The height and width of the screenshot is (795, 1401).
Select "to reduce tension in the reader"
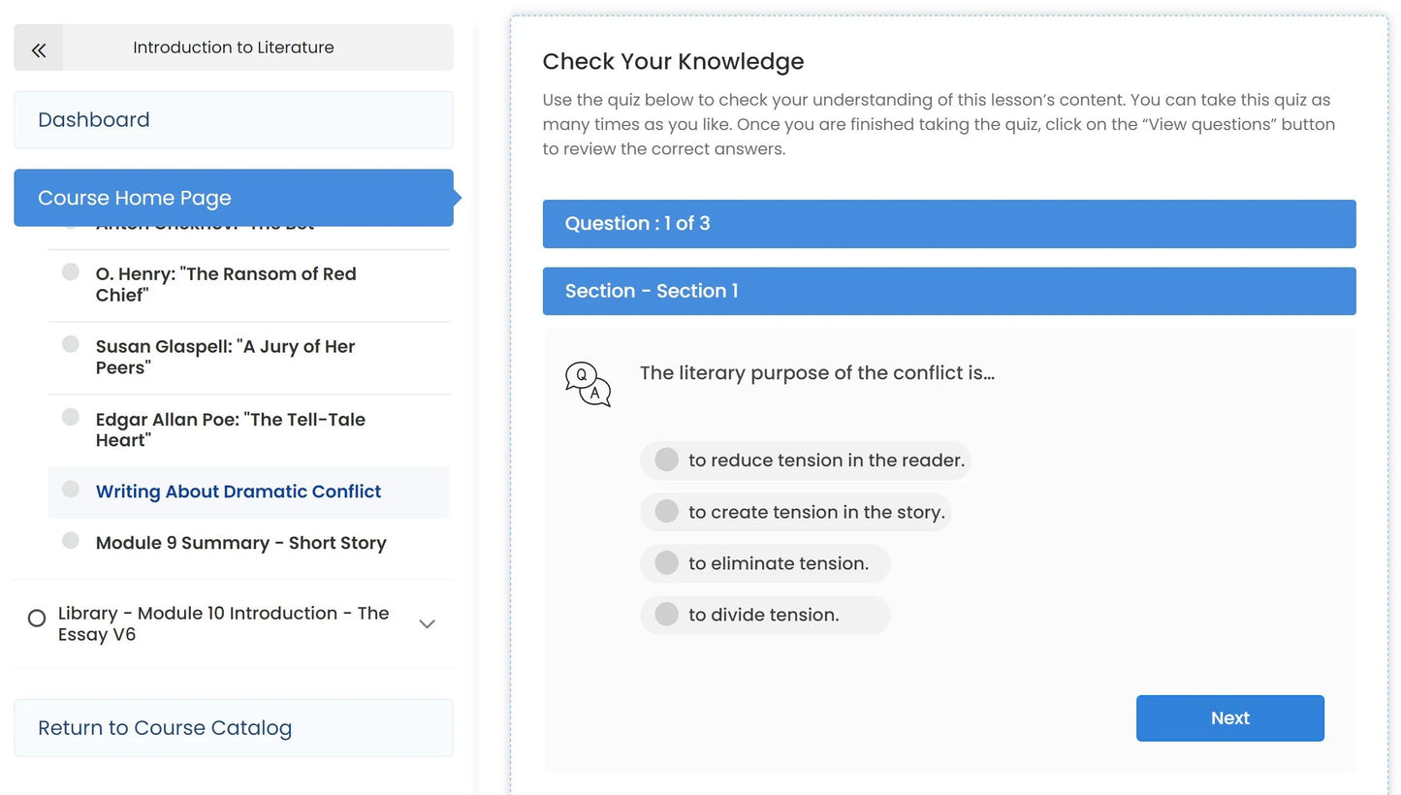[x=666, y=461]
